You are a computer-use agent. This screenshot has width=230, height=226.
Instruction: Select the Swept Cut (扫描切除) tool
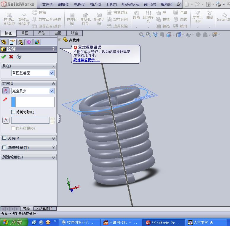117,13
